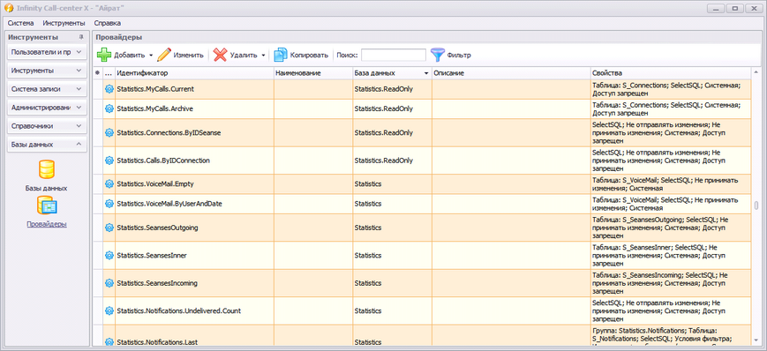Select Statistics.Notifications.Last identifier cell

point(194,336)
